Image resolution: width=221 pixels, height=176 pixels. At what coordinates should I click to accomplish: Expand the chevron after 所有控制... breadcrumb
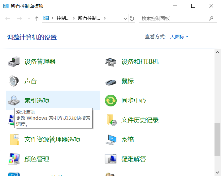(x=105, y=18)
